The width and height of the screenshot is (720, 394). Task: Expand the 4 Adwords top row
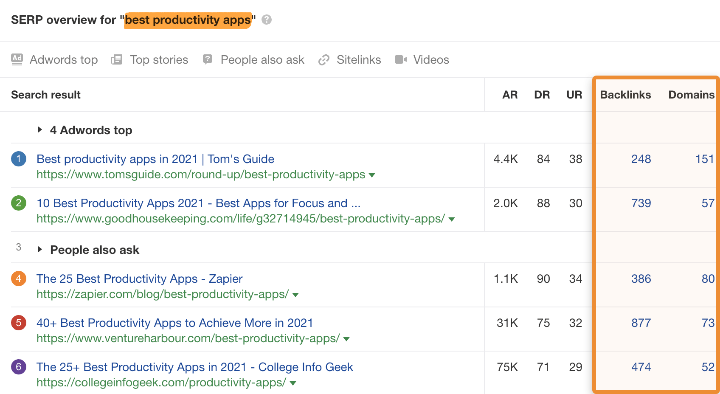[x=39, y=129]
